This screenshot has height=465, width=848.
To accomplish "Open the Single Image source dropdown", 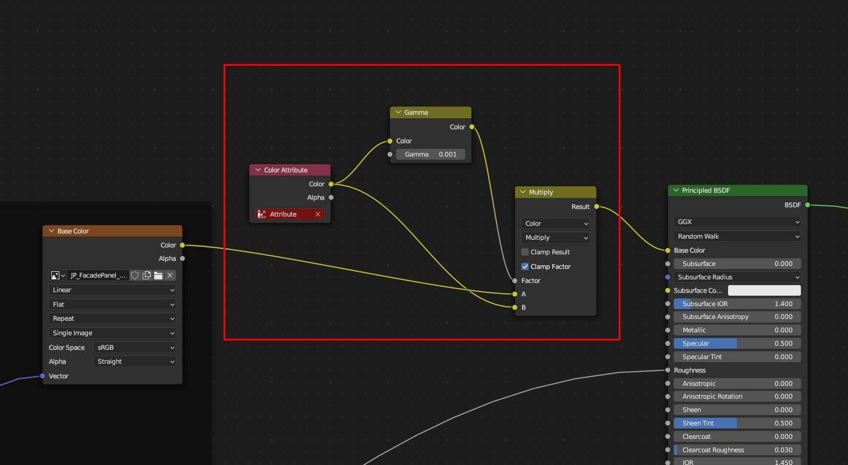I will (x=112, y=333).
